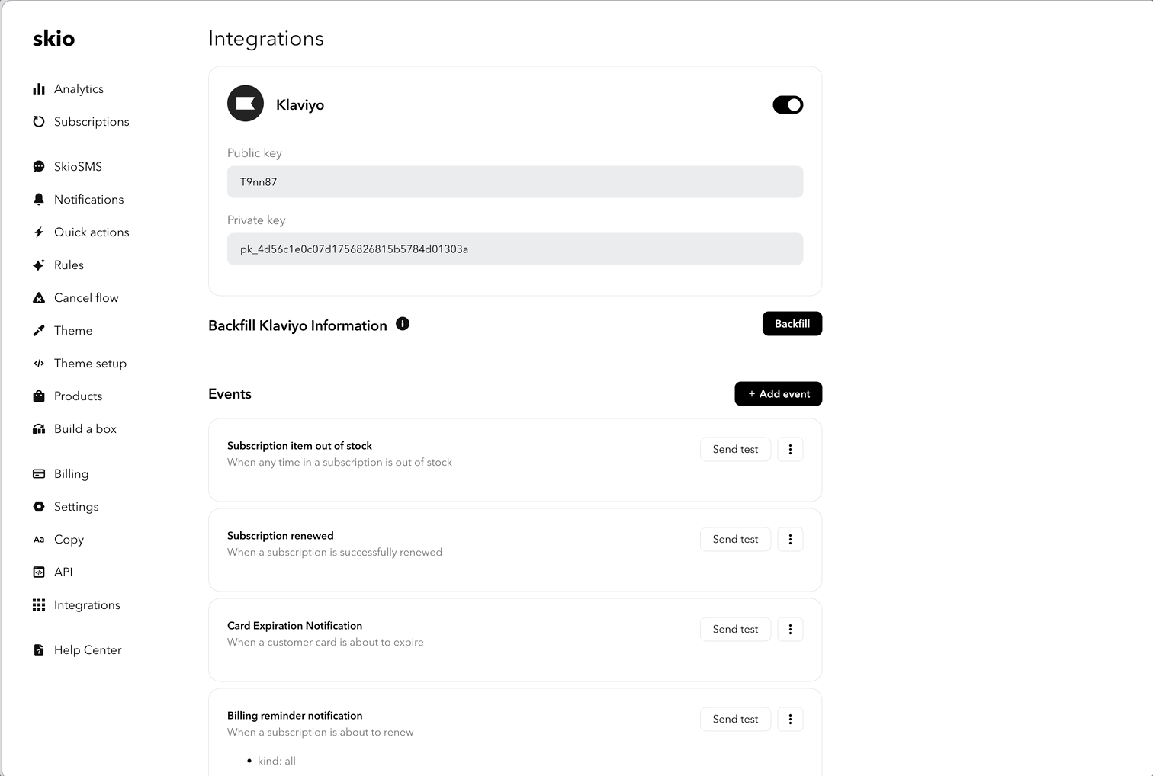This screenshot has width=1153, height=776.
Task: Open options menu for Subscription renewed event
Action: click(x=790, y=539)
